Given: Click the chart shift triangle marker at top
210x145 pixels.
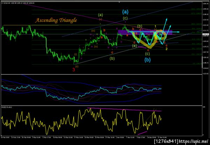Looking at the screenshot, I should tap(119, 2).
